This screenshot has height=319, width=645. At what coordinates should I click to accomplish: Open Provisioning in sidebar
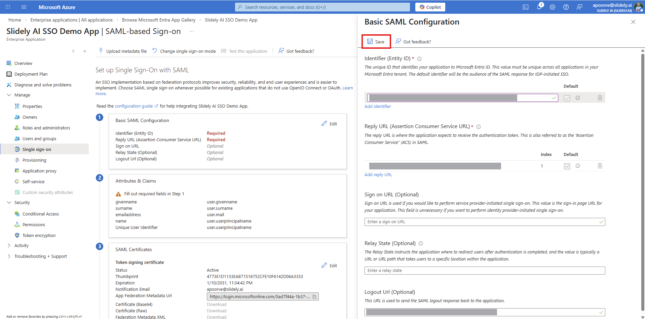[34, 160]
